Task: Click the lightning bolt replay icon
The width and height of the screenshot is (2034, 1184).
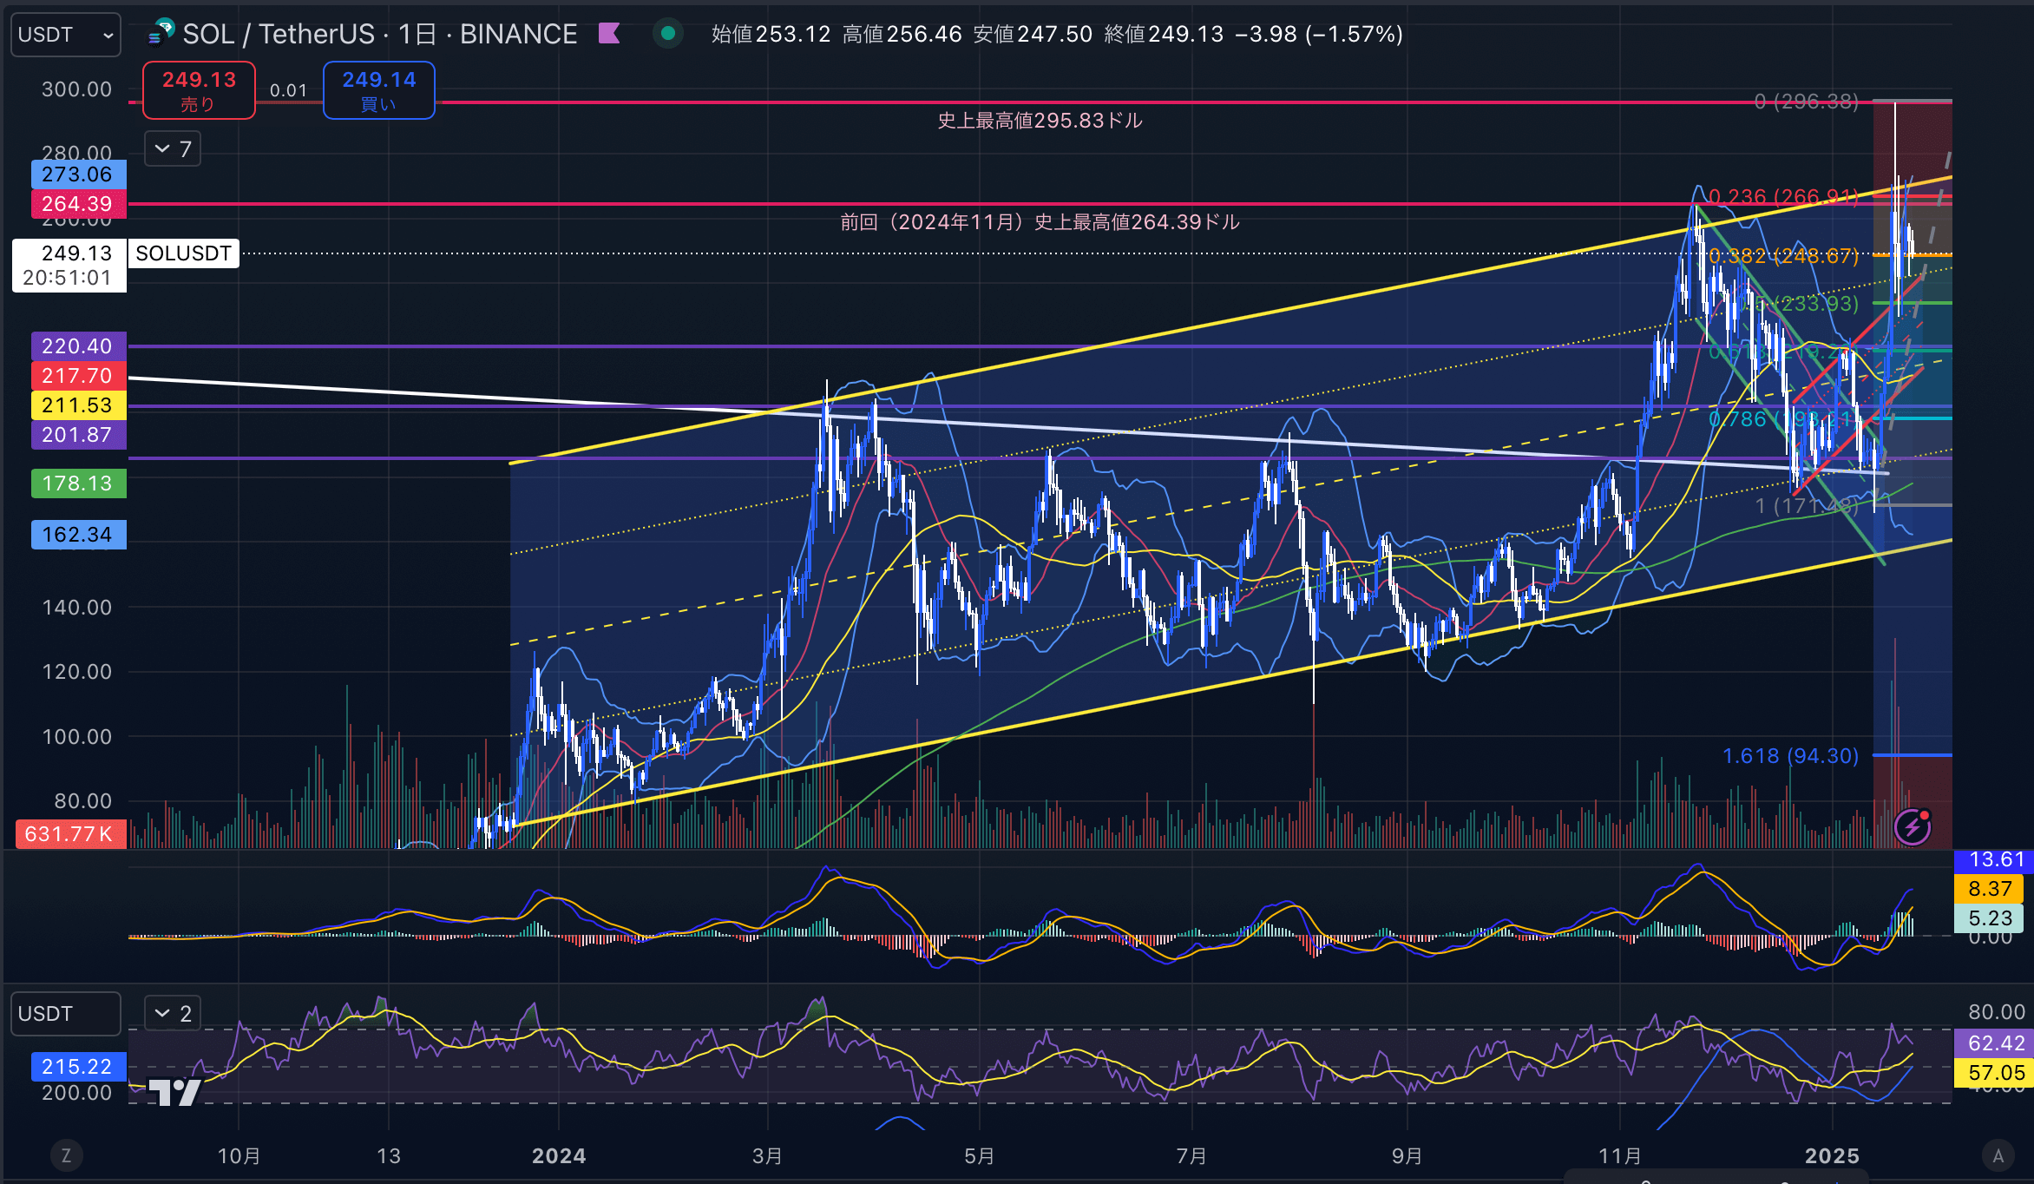Action: point(1913,826)
